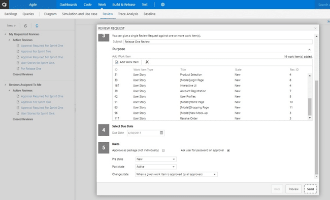
Task: Click the Visual Studio logo icon
Action: [x=5, y=5]
